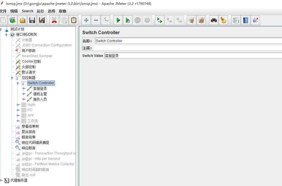Open the 编辑 menu
This screenshot has height=186, width=282.
pos(14,11)
